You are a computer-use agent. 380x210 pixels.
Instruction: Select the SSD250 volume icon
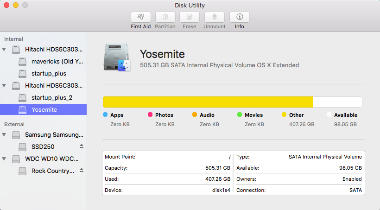point(23,146)
